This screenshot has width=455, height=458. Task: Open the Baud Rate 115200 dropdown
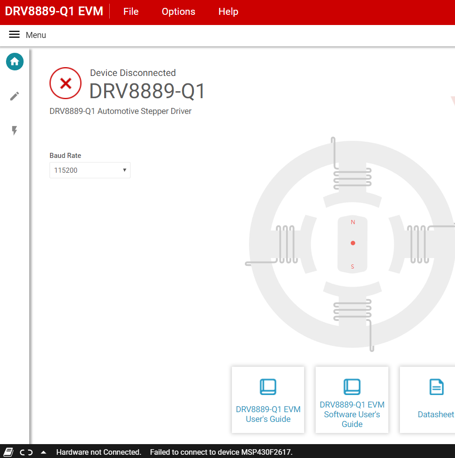tap(90, 170)
